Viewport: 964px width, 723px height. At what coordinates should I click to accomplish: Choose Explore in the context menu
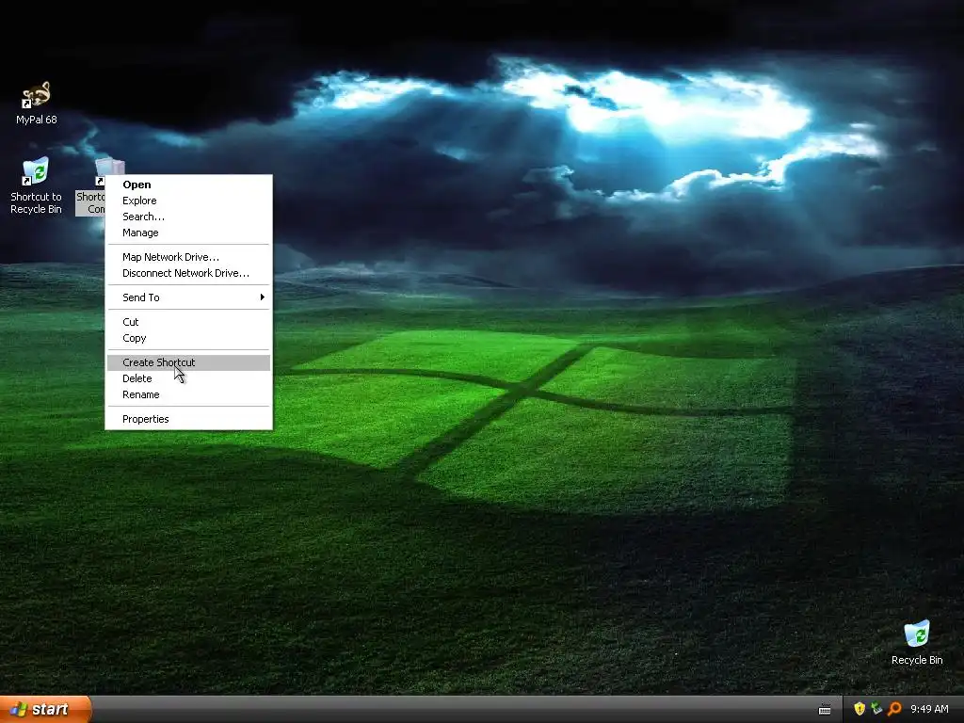pos(188,201)
